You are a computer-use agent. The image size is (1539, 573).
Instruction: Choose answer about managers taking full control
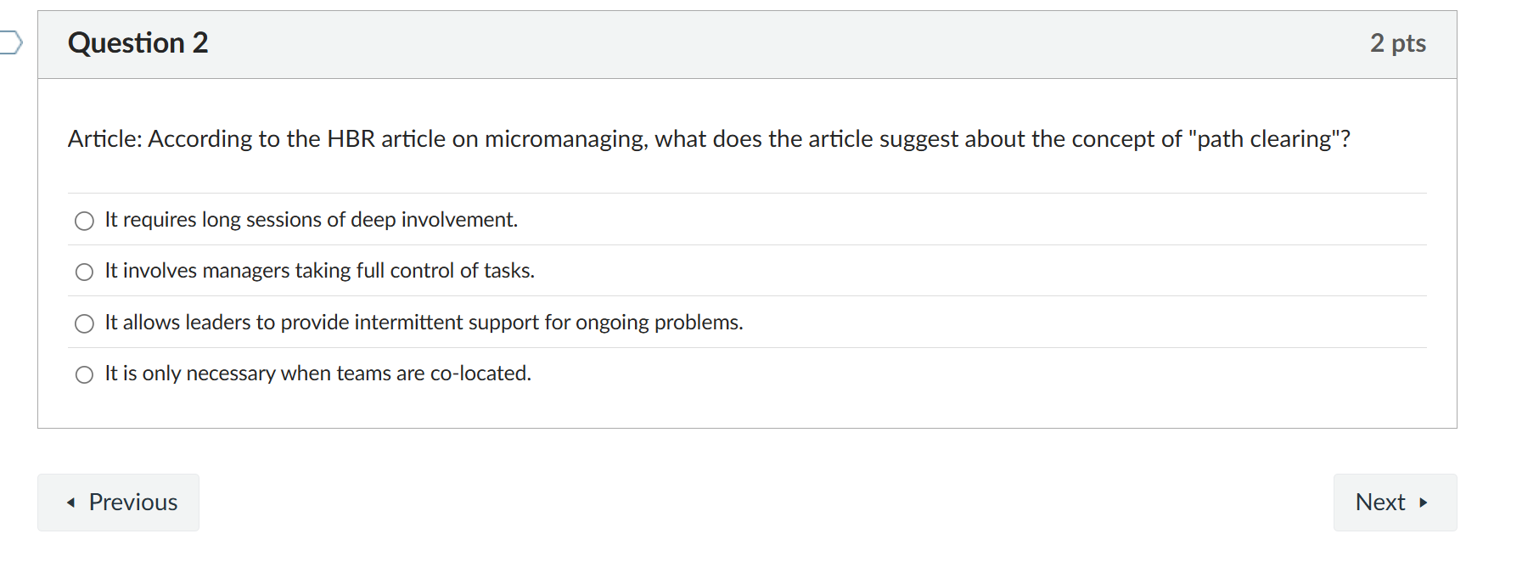click(84, 272)
